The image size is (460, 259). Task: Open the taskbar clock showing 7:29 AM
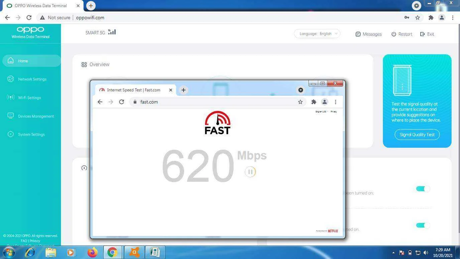pos(443,252)
